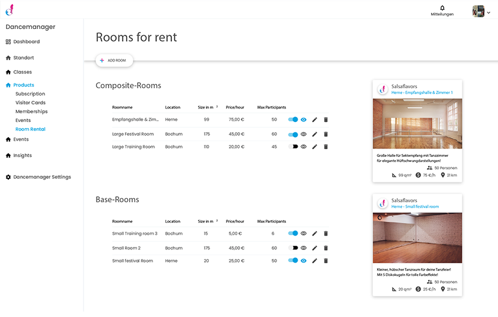Open Standort in sidebar
The height and width of the screenshot is (317, 498).
pyautogui.click(x=20, y=58)
